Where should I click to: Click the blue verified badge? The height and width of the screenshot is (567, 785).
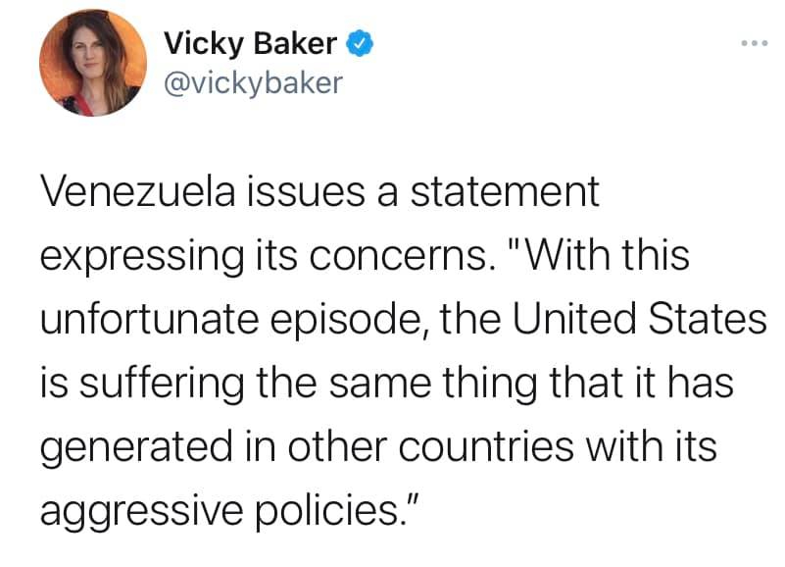(x=361, y=43)
